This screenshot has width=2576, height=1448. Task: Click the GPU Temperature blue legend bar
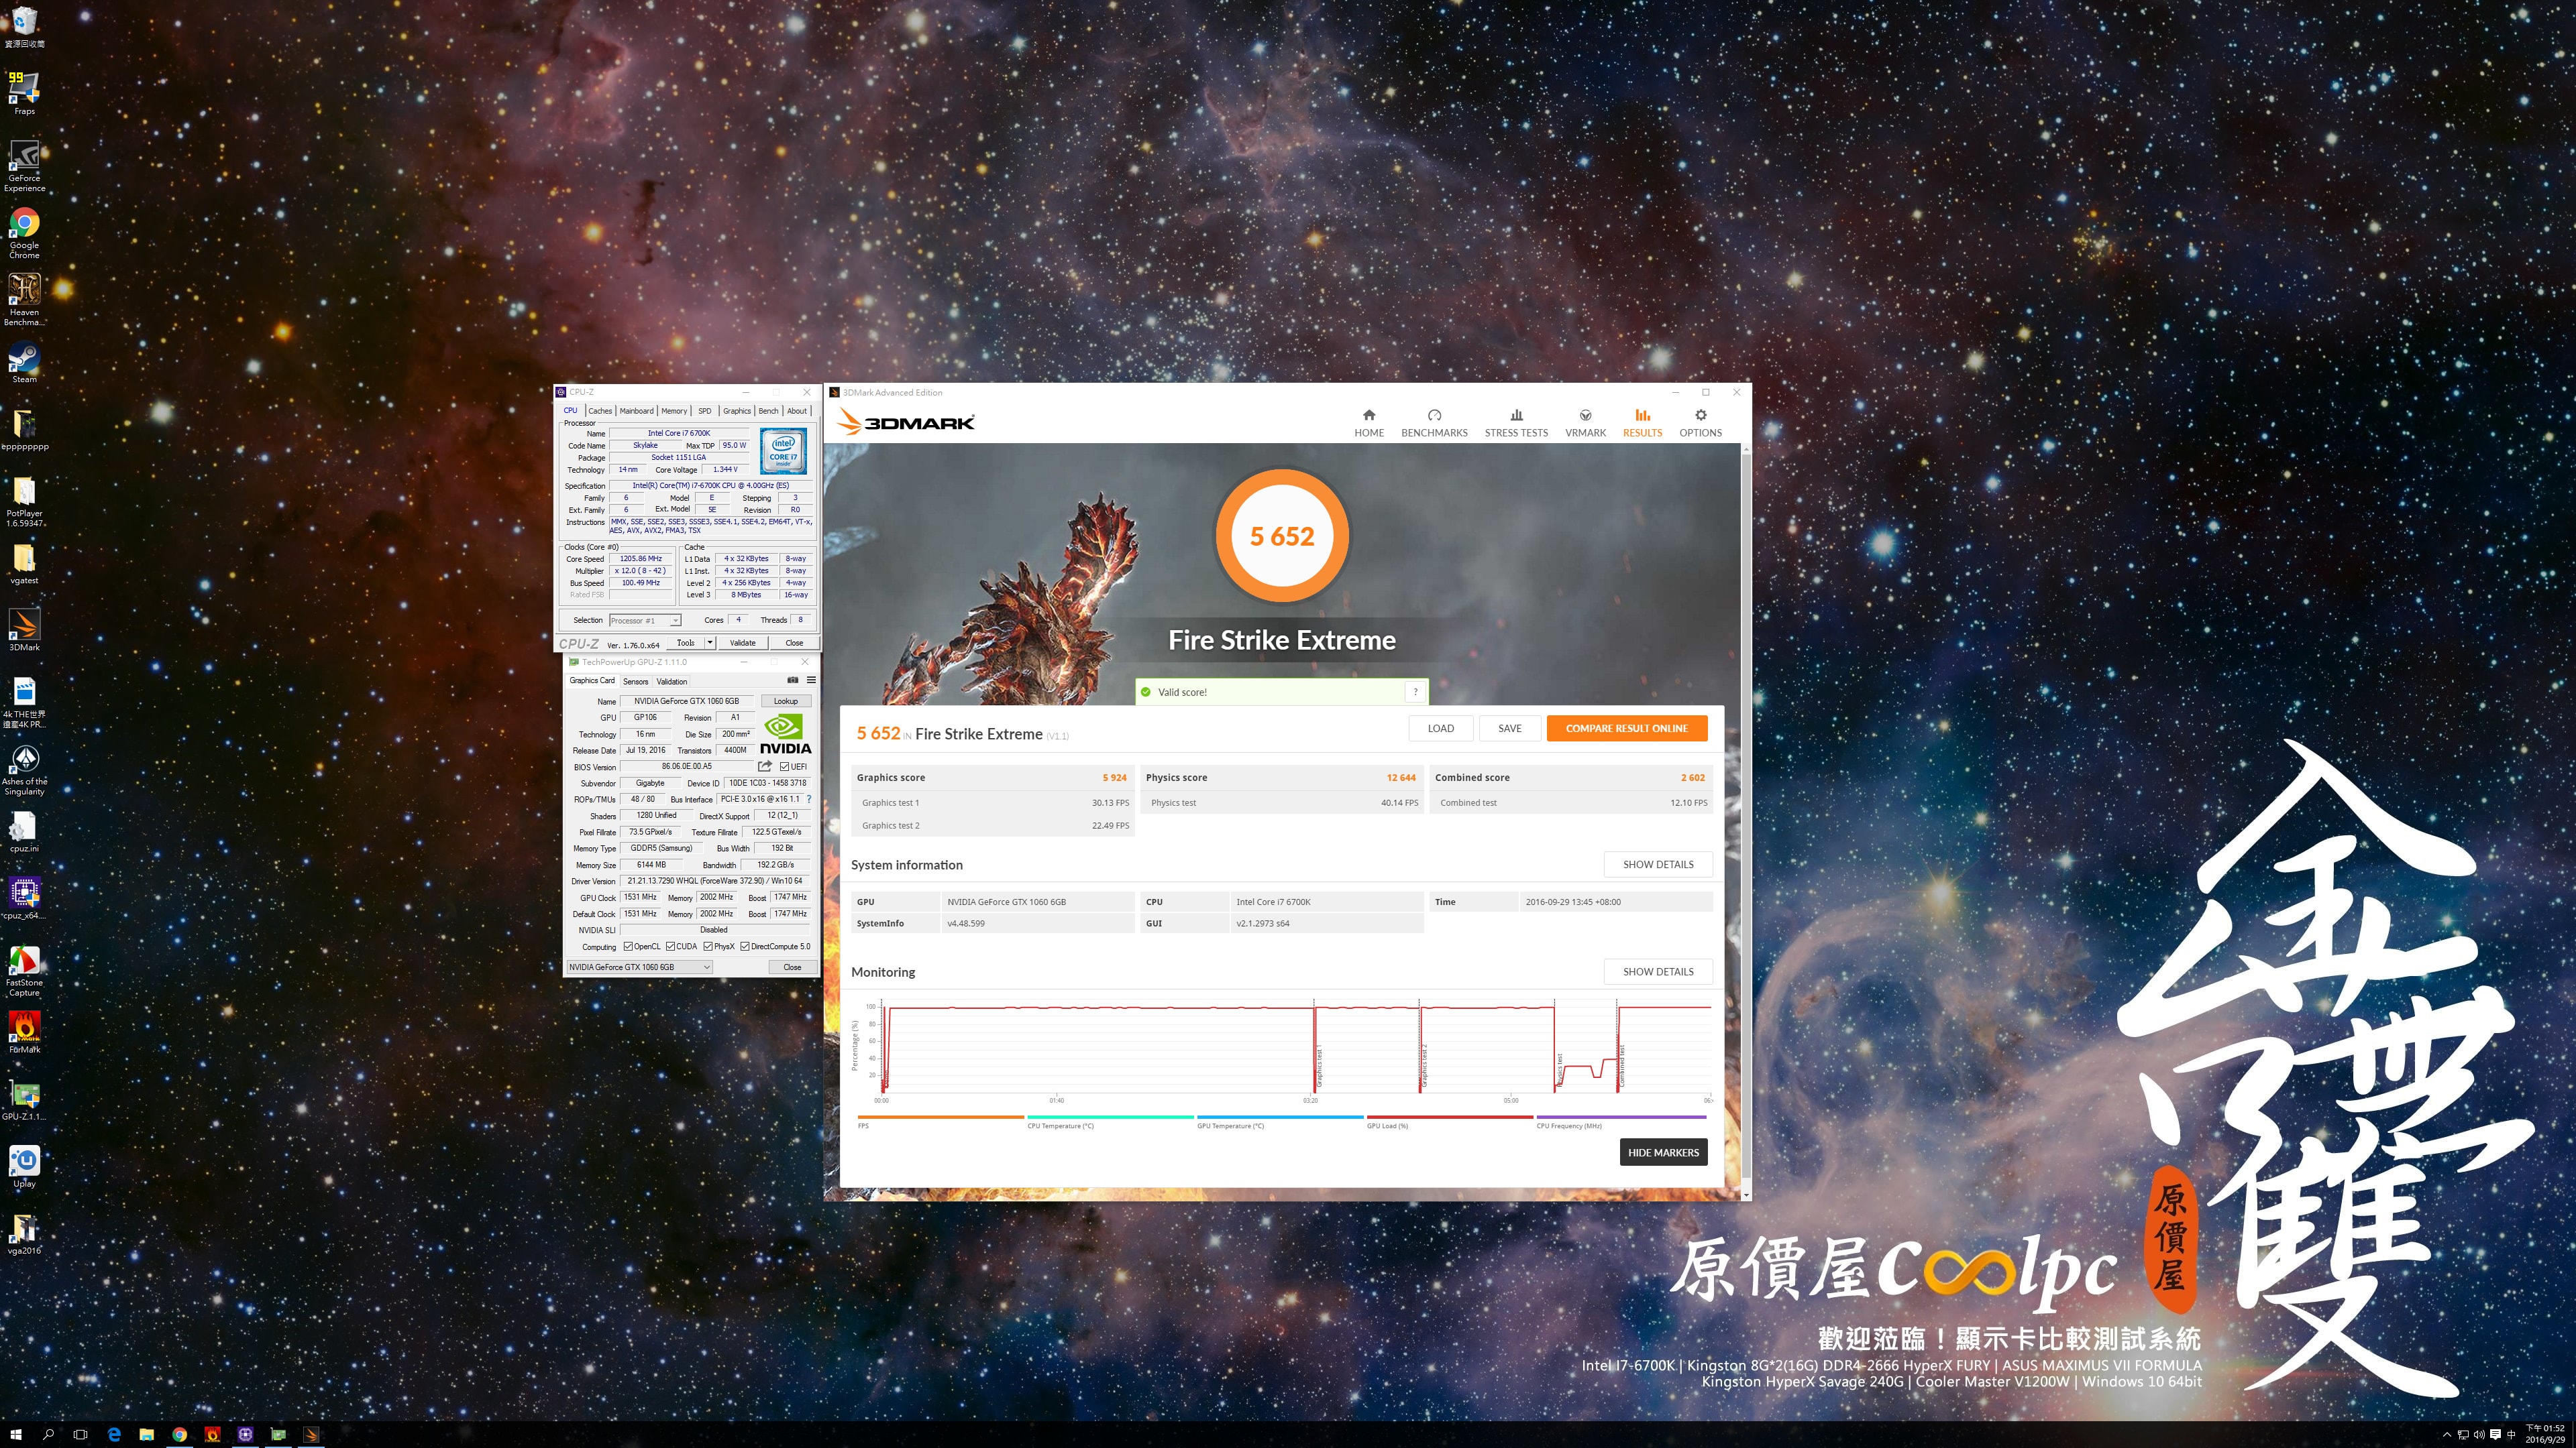tap(1280, 1118)
